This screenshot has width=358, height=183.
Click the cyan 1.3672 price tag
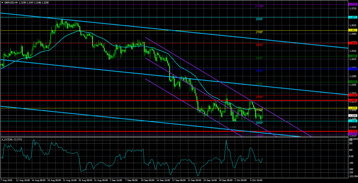point(352,17)
